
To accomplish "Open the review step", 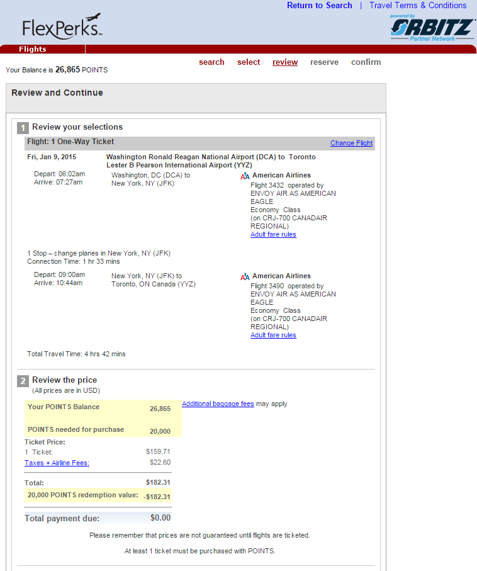I will pos(285,62).
